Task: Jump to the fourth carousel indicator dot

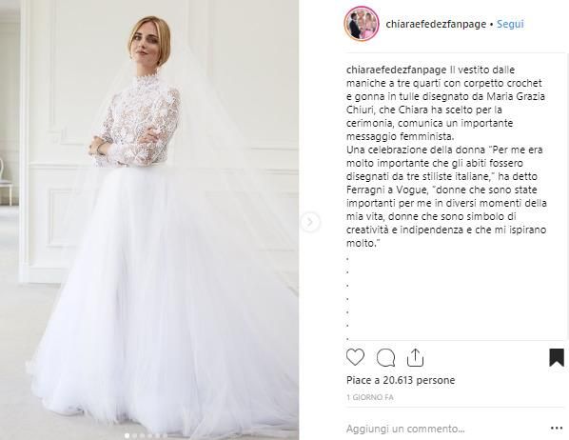Action: pos(149,435)
